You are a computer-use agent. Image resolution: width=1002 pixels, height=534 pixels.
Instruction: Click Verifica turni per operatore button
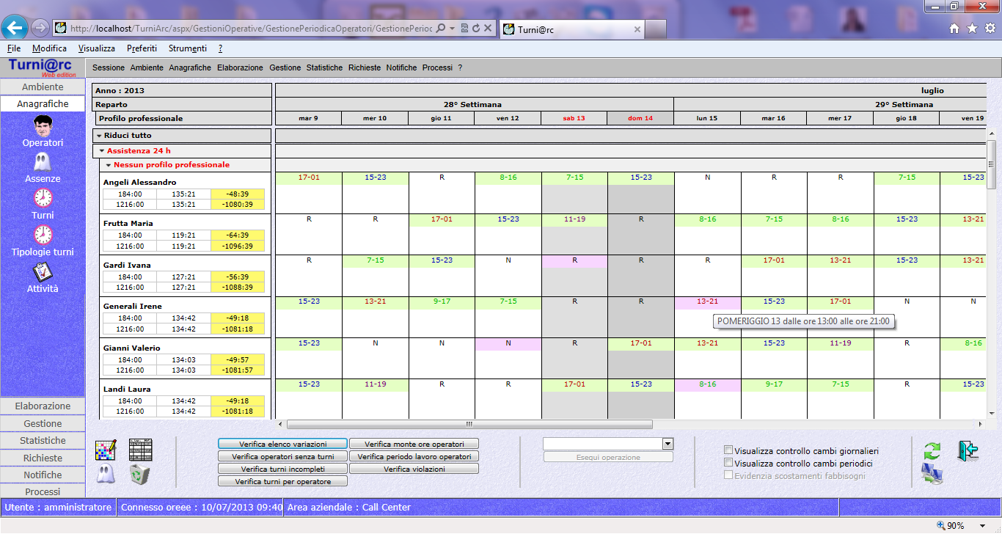282,481
